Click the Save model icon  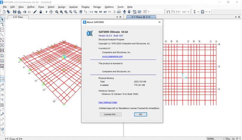(15, 12)
